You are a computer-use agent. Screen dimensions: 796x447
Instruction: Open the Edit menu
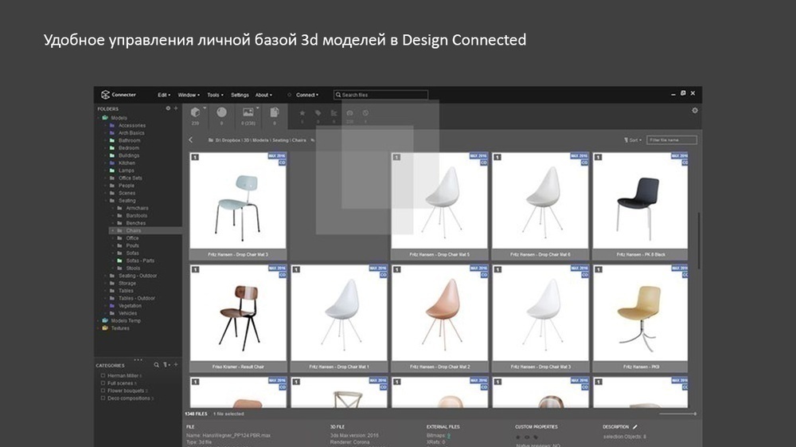(163, 95)
